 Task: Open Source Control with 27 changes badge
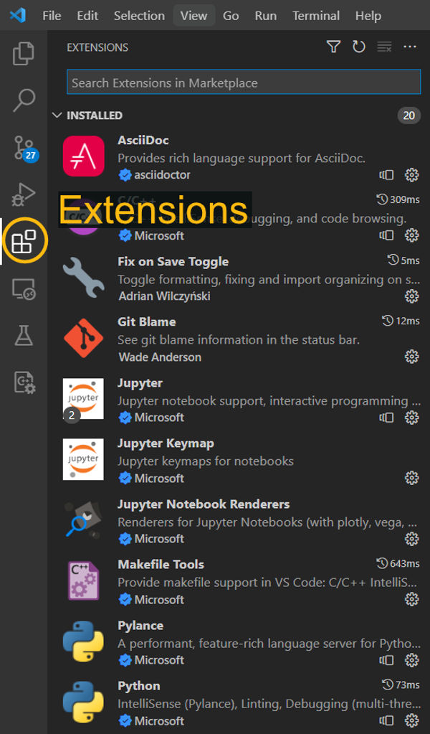[x=25, y=148]
